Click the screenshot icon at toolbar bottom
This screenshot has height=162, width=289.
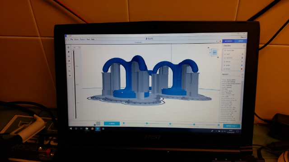[x=70, y=76]
